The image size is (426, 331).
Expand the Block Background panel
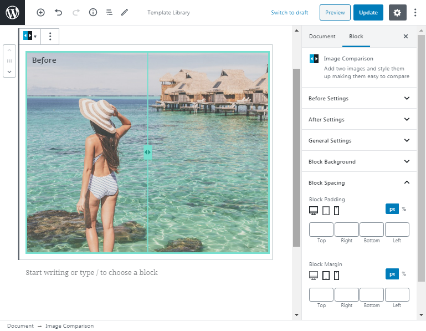click(359, 161)
